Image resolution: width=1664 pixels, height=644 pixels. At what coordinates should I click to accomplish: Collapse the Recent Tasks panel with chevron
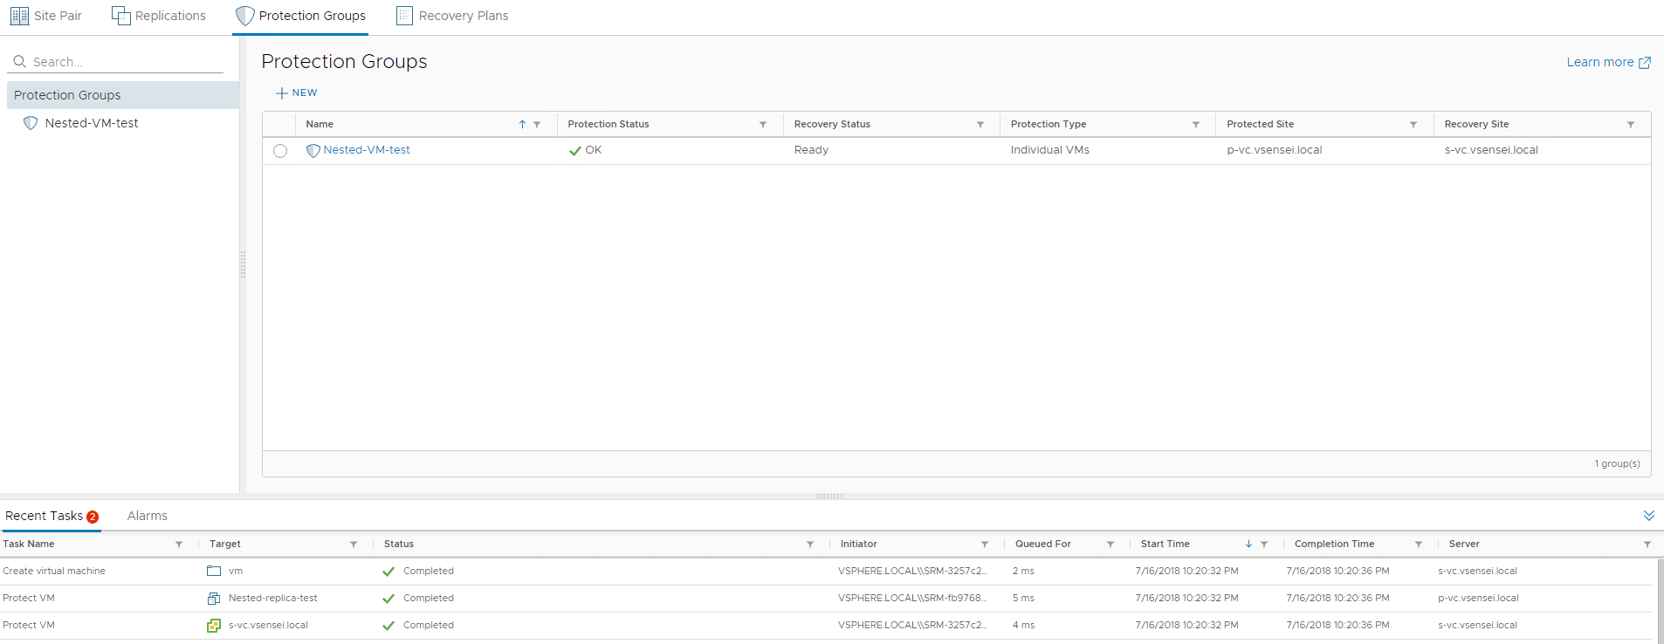coord(1648,516)
